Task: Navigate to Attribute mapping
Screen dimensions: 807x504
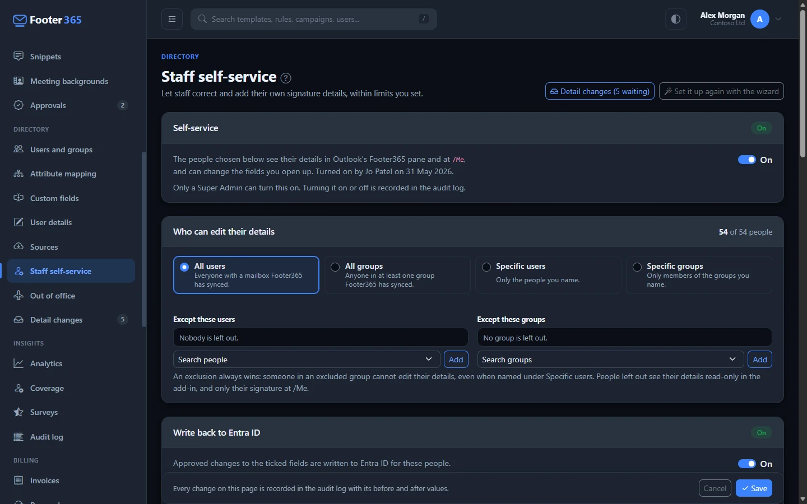Action: pos(71,174)
